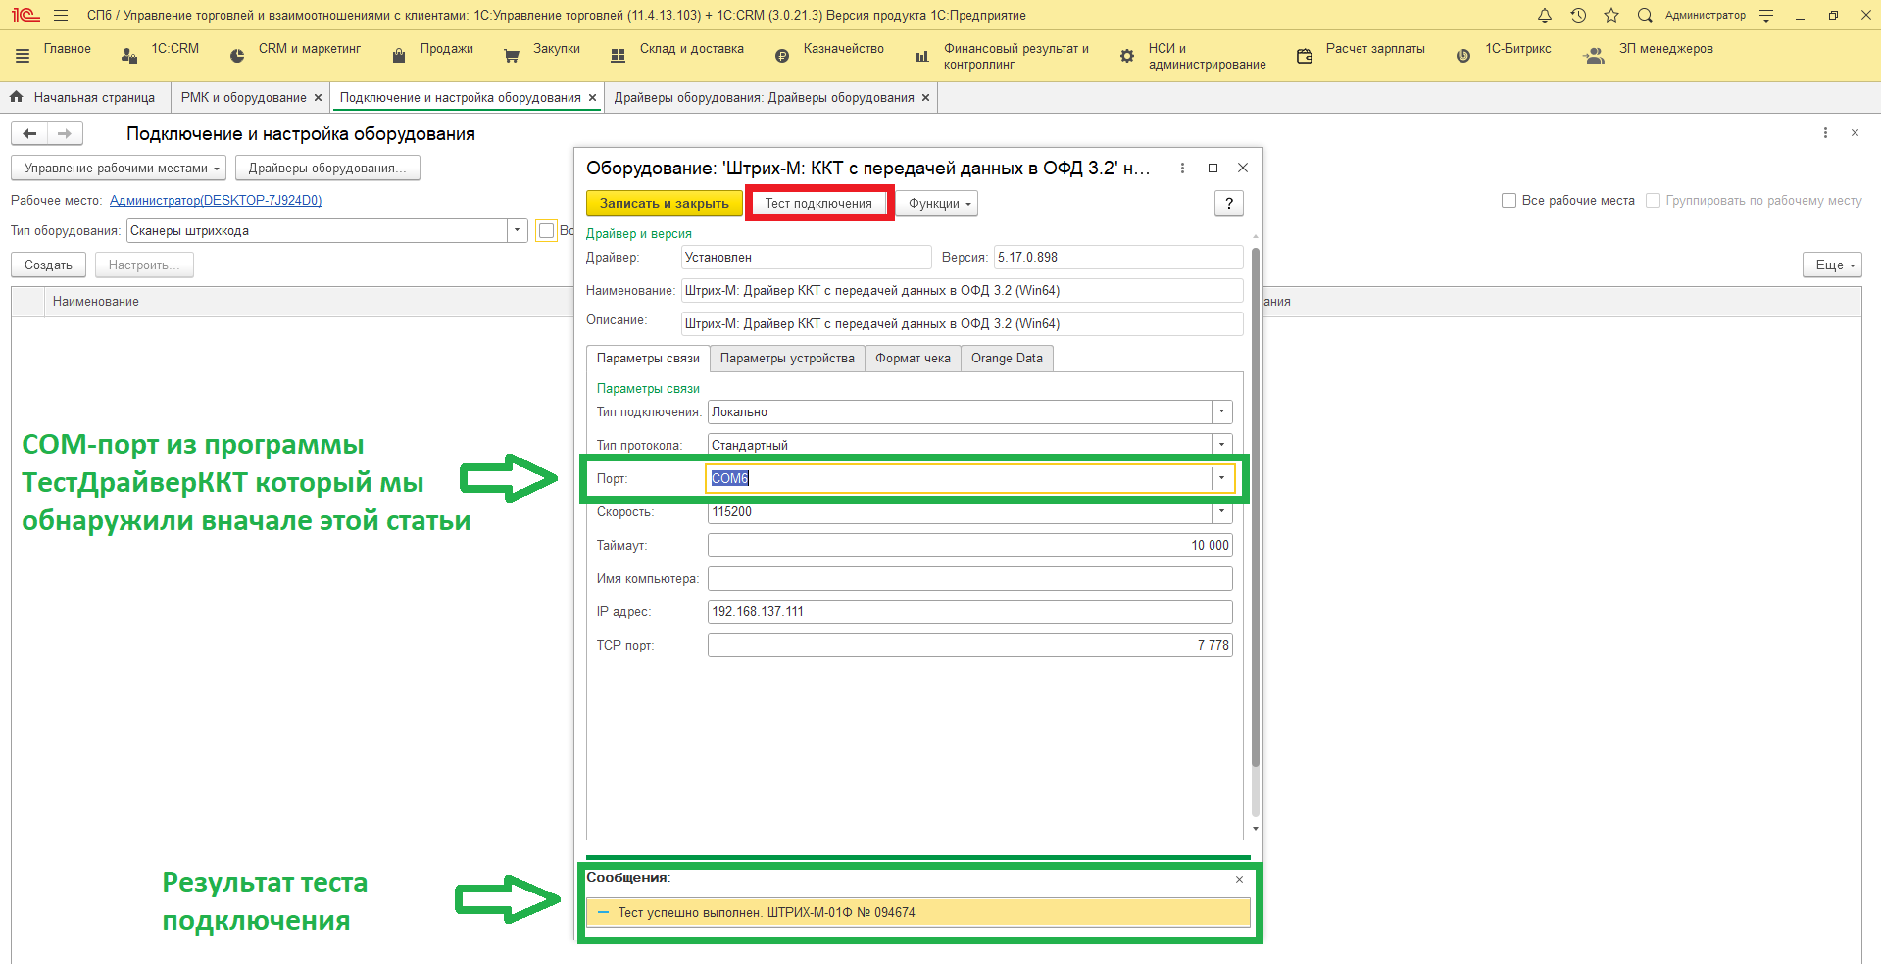Image resolution: width=1881 pixels, height=964 pixels.
Task: Open the hamburger main menu icon
Action: [61, 16]
